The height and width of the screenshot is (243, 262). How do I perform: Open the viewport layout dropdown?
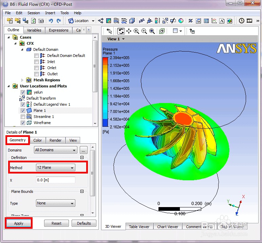click(x=181, y=31)
